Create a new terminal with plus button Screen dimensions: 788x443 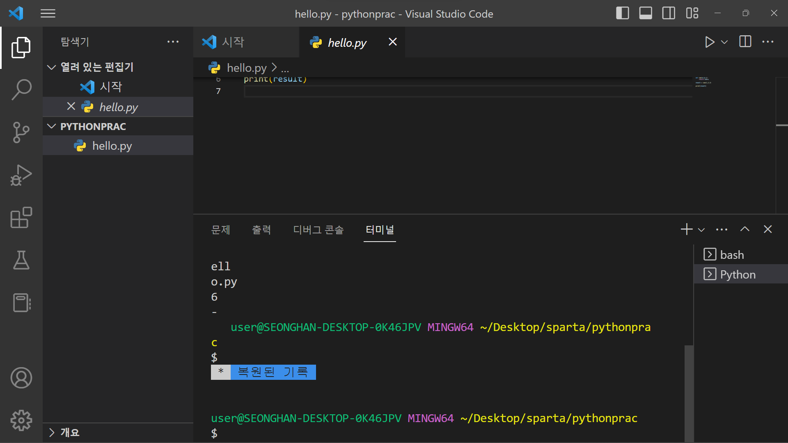click(x=687, y=229)
